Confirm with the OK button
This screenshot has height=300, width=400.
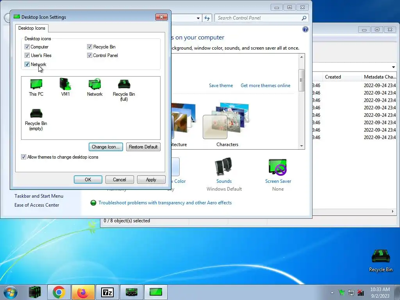pyautogui.click(x=88, y=180)
